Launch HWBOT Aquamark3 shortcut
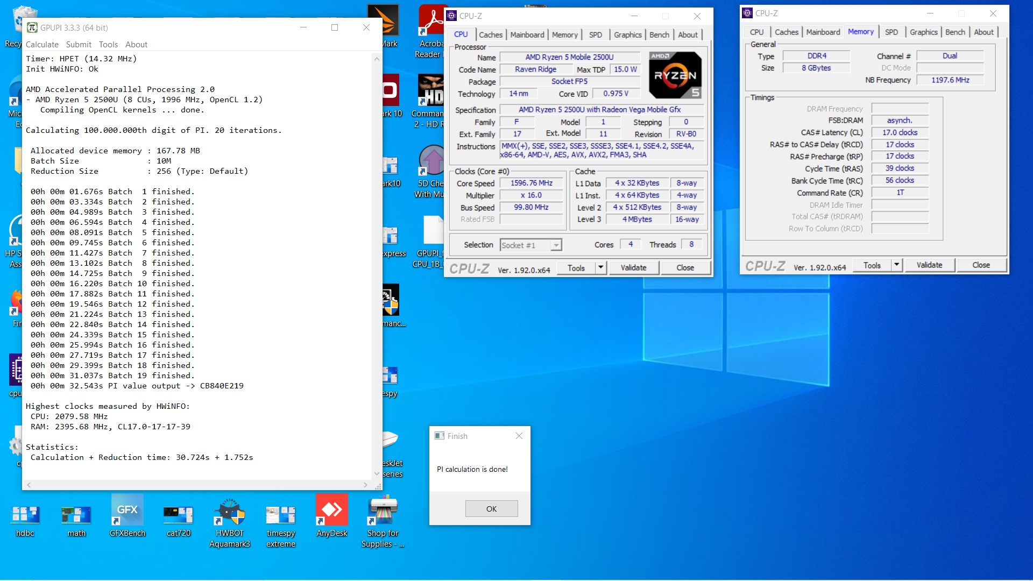Screen dimensions: 1033x581 point(230,522)
